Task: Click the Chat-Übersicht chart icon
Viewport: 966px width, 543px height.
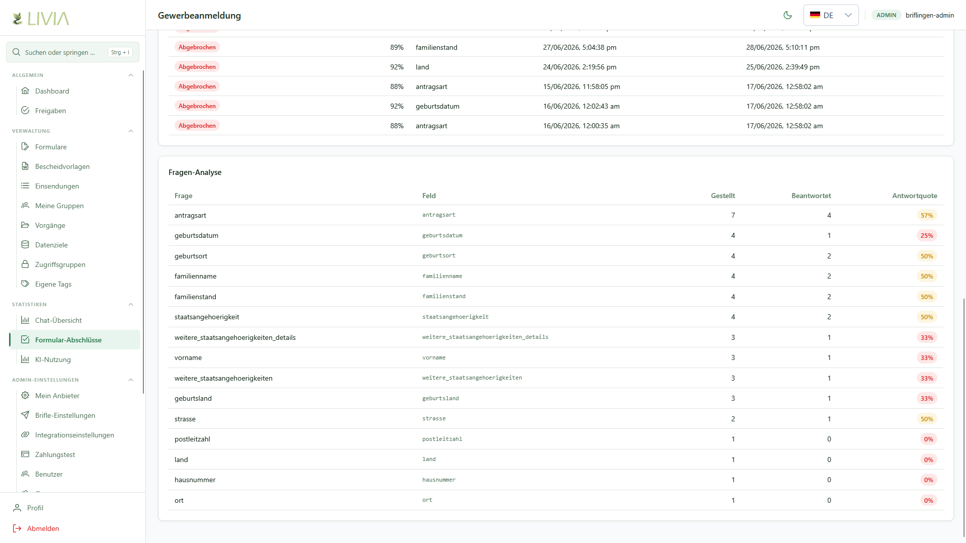Action: tap(25, 320)
